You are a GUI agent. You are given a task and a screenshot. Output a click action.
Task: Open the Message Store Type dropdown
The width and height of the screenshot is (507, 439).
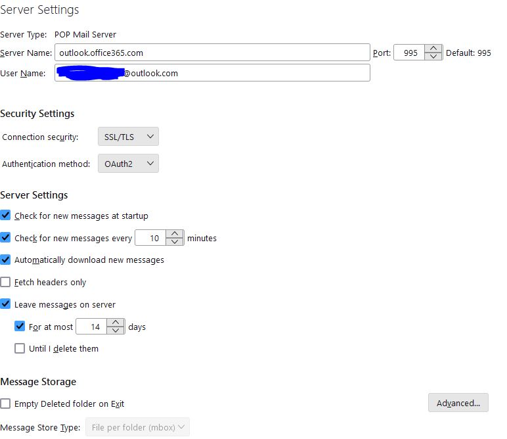[137, 427]
